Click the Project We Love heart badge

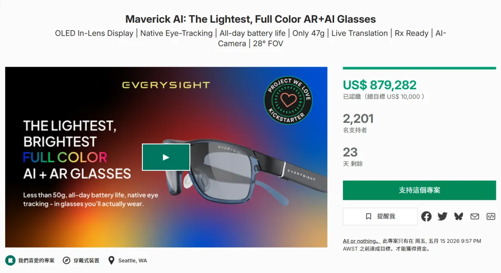288,100
